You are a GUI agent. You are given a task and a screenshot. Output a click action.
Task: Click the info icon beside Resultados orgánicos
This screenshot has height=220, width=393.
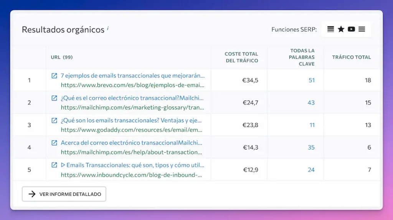tap(108, 28)
